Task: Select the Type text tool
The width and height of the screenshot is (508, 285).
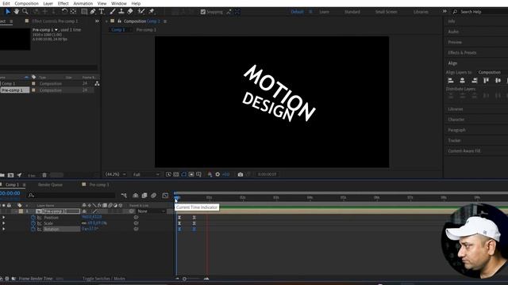Action: (x=102, y=12)
